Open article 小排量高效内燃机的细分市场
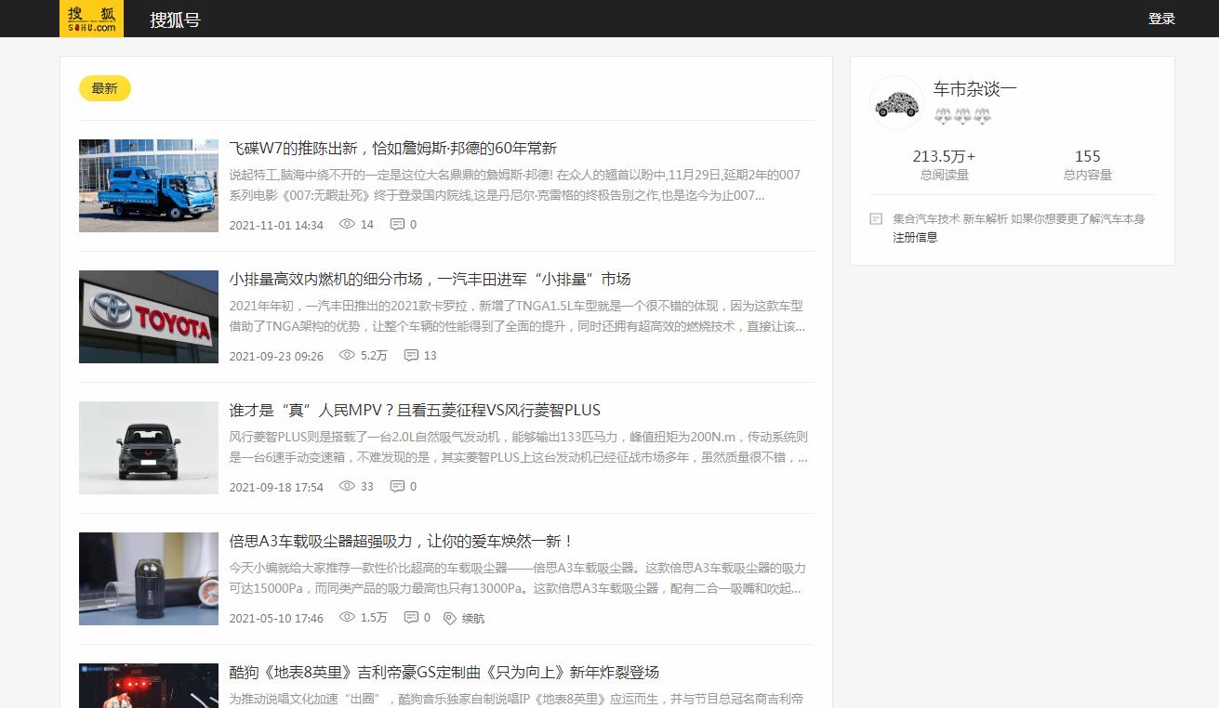The height and width of the screenshot is (708, 1219). 430,279
